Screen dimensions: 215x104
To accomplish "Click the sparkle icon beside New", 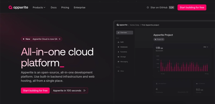I will click(23, 39).
